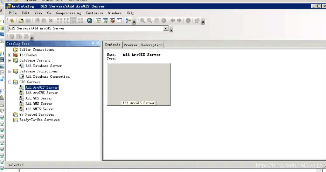
Task: Click the Paste toolbar icon
Action: tap(44, 20)
